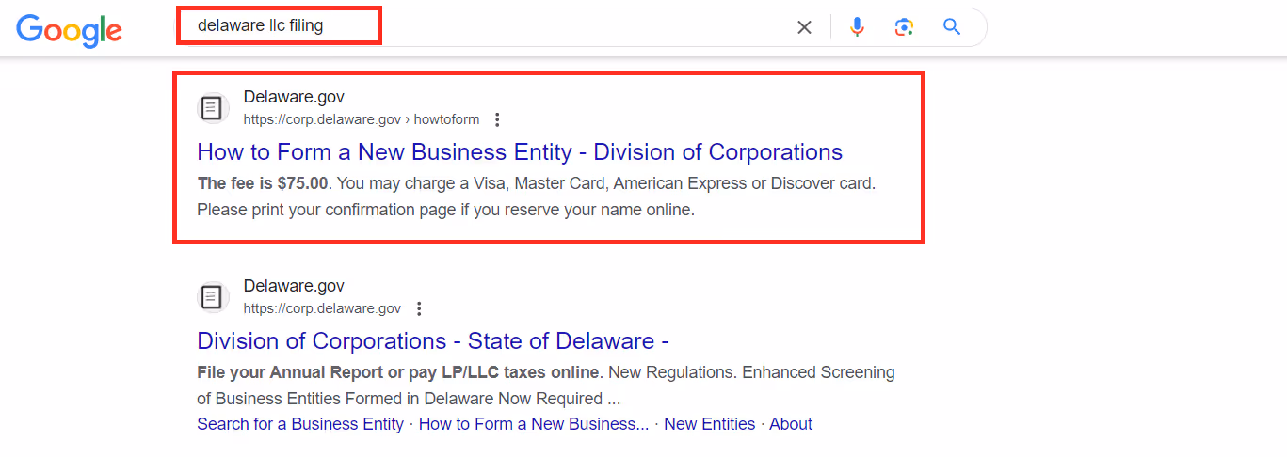Image resolution: width=1287 pixels, height=457 pixels.
Task: Open more options beside https://corp.delaware.gov result
Action: pyautogui.click(x=420, y=308)
